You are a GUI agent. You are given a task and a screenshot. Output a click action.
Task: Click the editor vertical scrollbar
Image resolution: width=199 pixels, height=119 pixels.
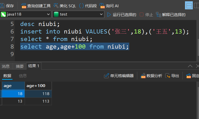click(x=198, y=47)
